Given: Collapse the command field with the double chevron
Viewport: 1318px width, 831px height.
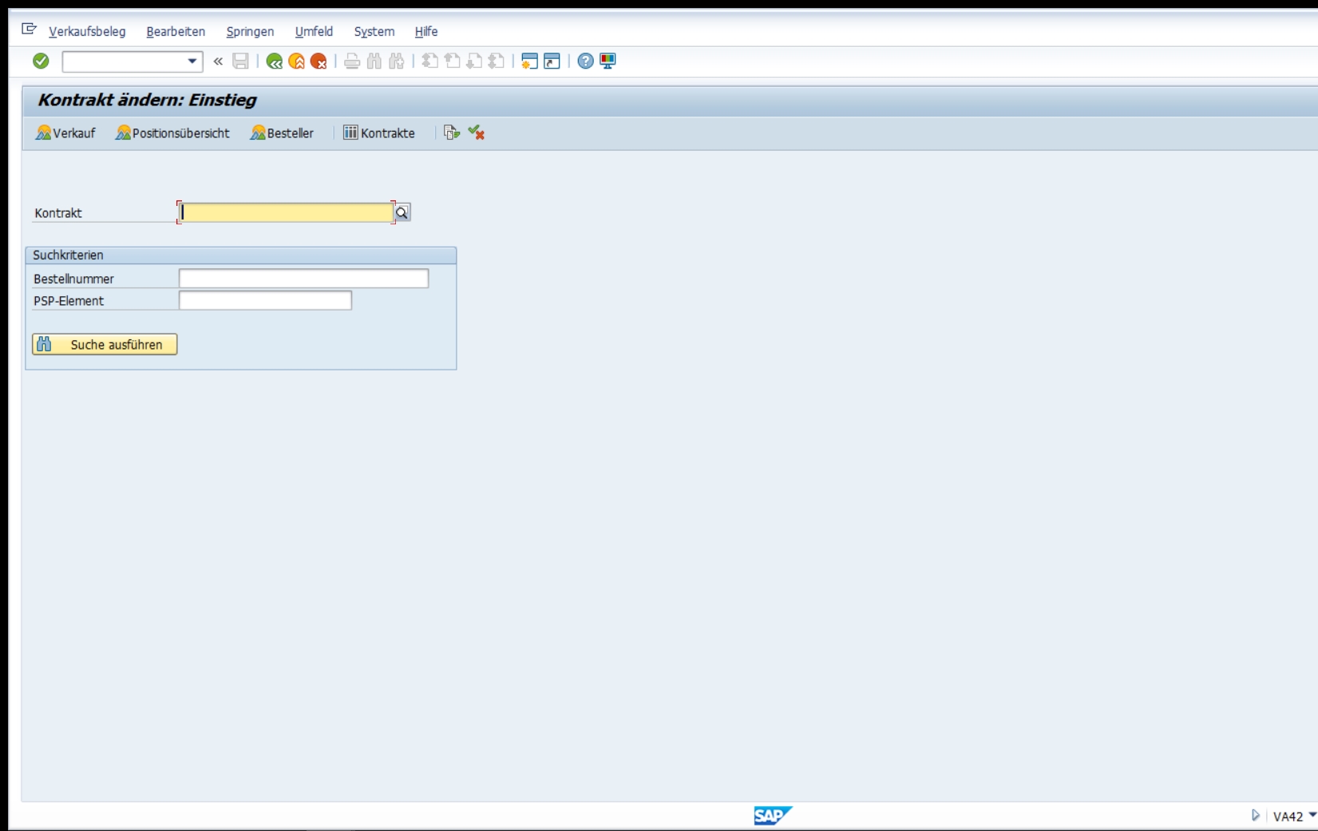Looking at the screenshot, I should pos(218,61).
